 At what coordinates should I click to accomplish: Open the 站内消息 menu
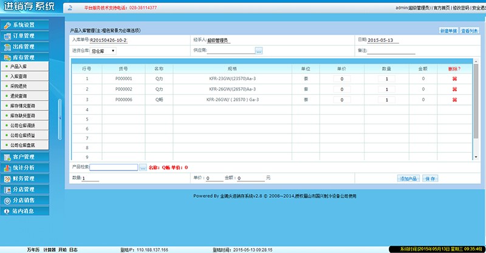pyautogui.click(x=24, y=211)
